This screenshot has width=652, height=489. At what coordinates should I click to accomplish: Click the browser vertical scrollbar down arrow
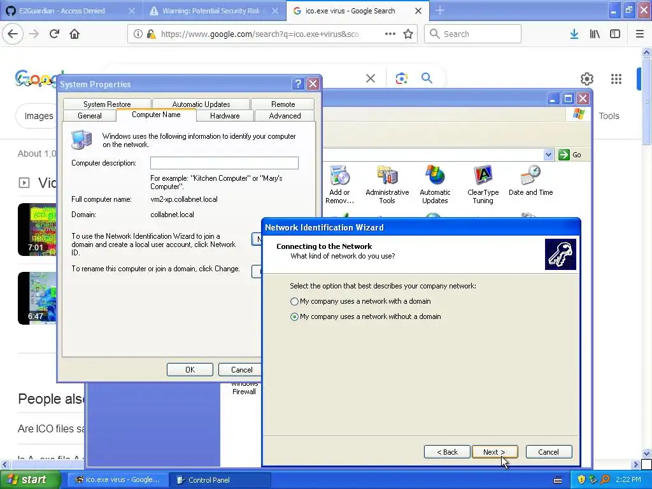click(646, 453)
